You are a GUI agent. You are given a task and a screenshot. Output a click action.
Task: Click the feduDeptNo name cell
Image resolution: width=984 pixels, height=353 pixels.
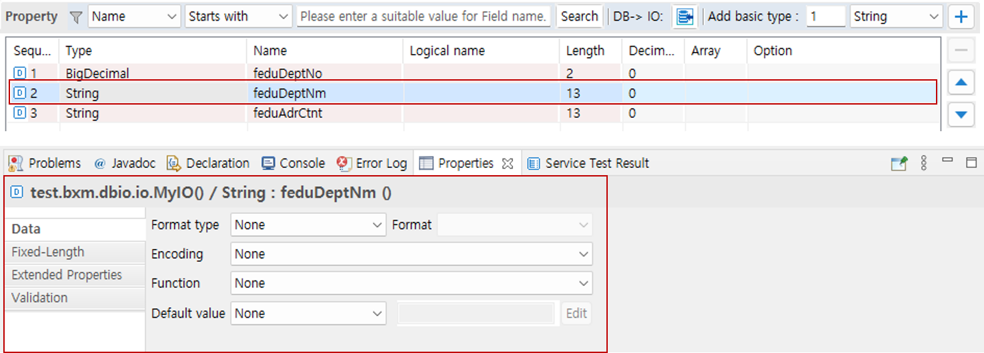[324, 73]
